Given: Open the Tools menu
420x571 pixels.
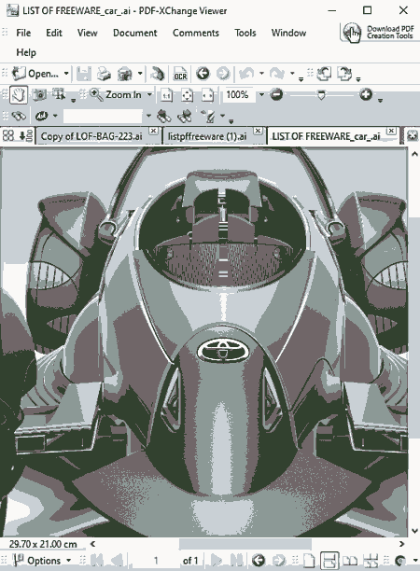Looking at the screenshot, I should [x=245, y=33].
